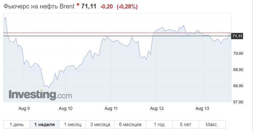Image resolution: width=253 pixels, height=132 pixels.
Task: Select the 1 день period tab
Action: (17, 125)
